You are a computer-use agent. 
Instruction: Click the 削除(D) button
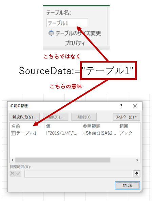84,117
